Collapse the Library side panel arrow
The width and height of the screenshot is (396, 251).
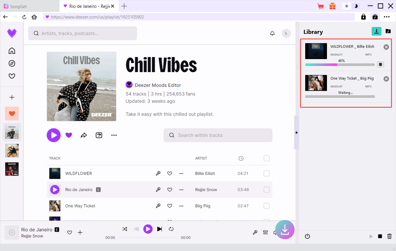pyautogui.click(x=296, y=133)
